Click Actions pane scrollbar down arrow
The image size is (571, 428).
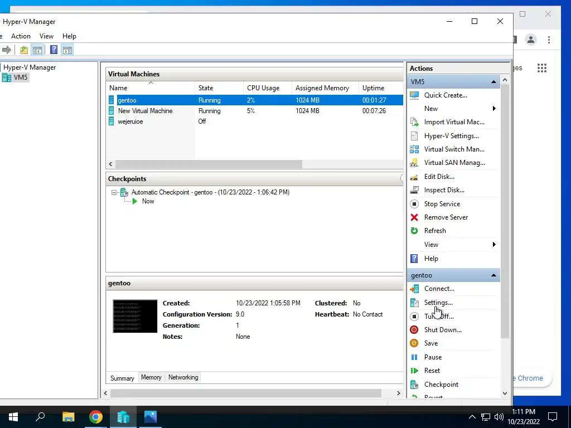505,393
